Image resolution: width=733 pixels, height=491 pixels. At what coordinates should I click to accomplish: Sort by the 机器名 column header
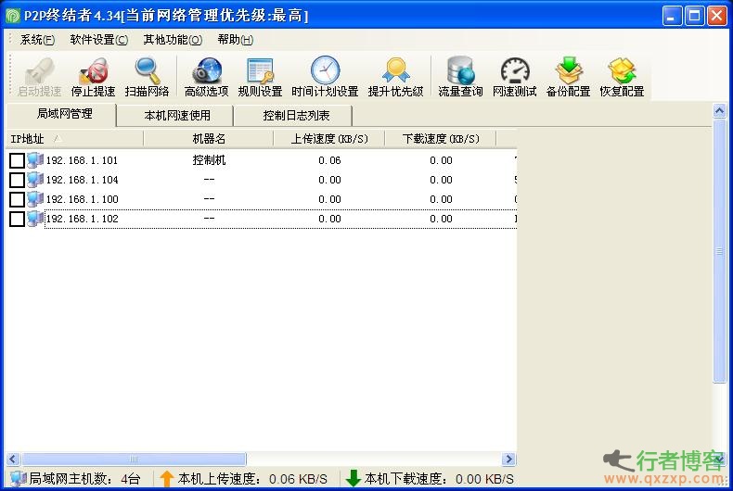tap(209, 139)
